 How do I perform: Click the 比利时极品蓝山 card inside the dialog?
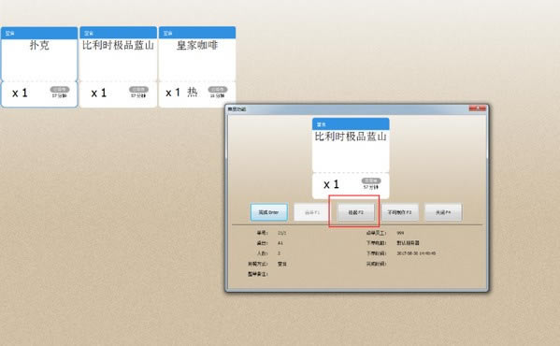pyautogui.click(x=351, y=158)
